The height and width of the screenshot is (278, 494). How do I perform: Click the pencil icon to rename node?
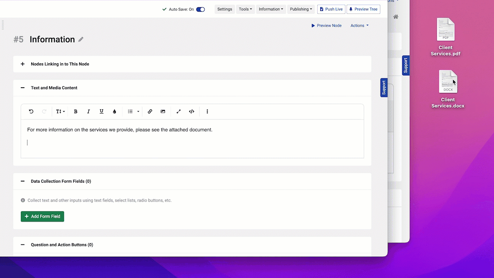coord(81,39)
